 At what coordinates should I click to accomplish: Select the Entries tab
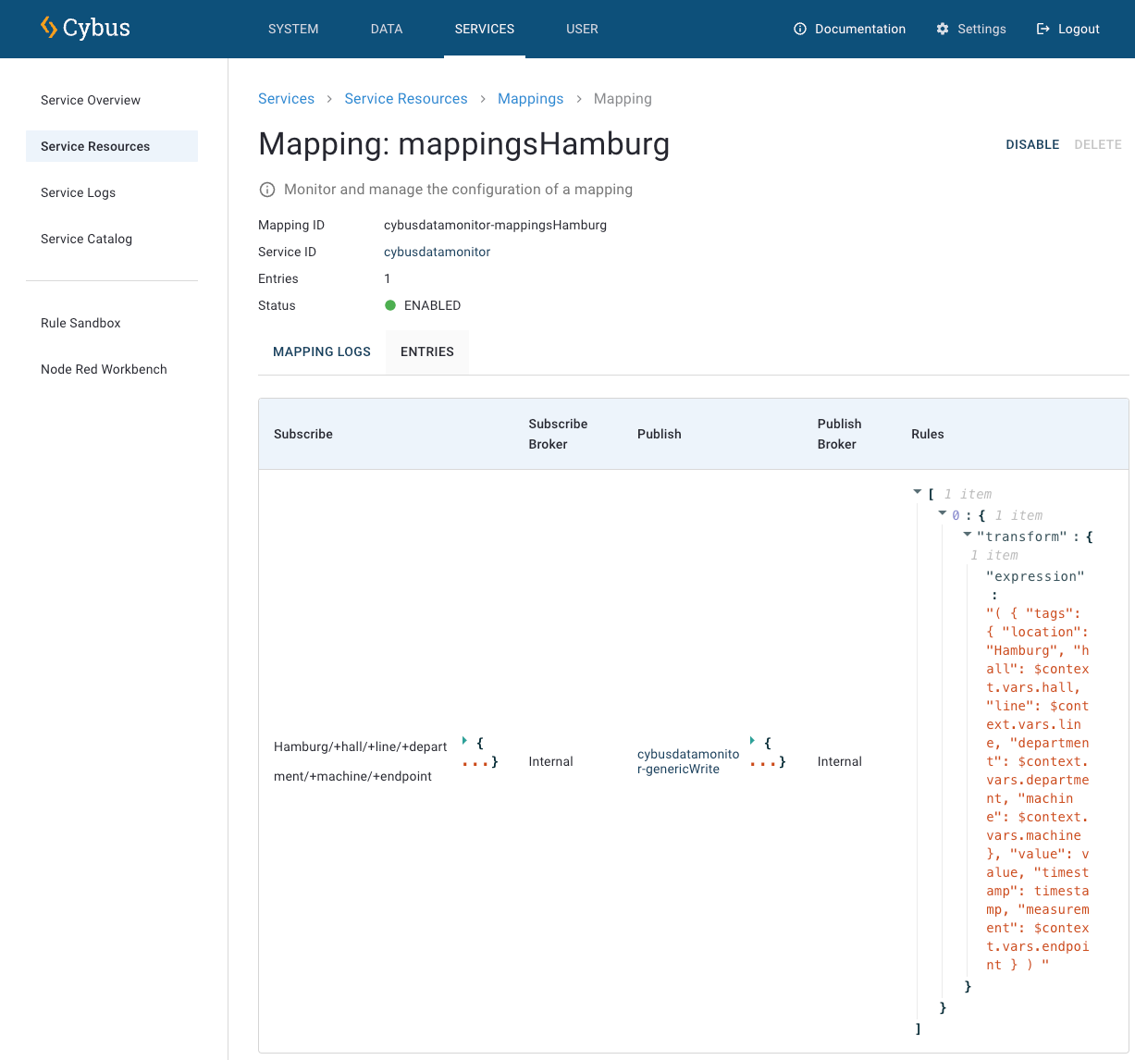click(x=427, y=351)
